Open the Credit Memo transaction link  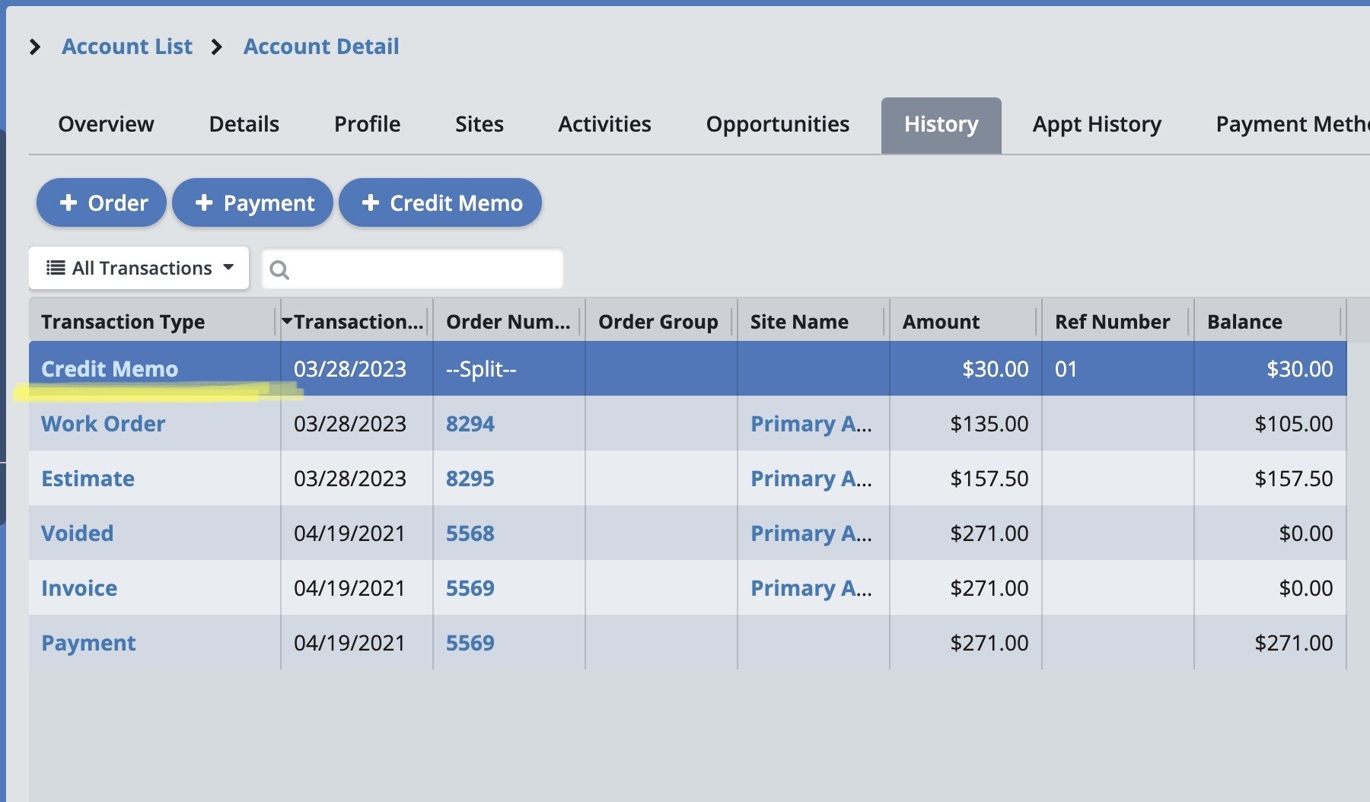point(110,369)
